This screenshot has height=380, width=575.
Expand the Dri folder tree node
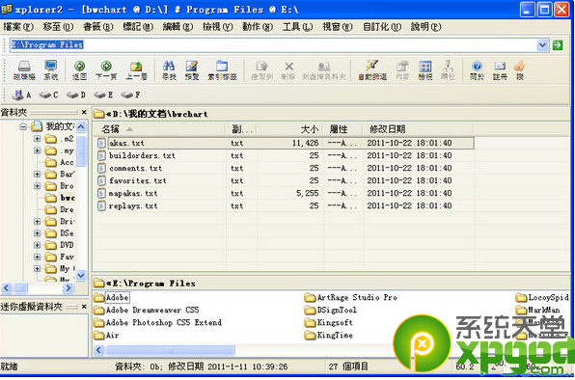[x=37, y=221]
